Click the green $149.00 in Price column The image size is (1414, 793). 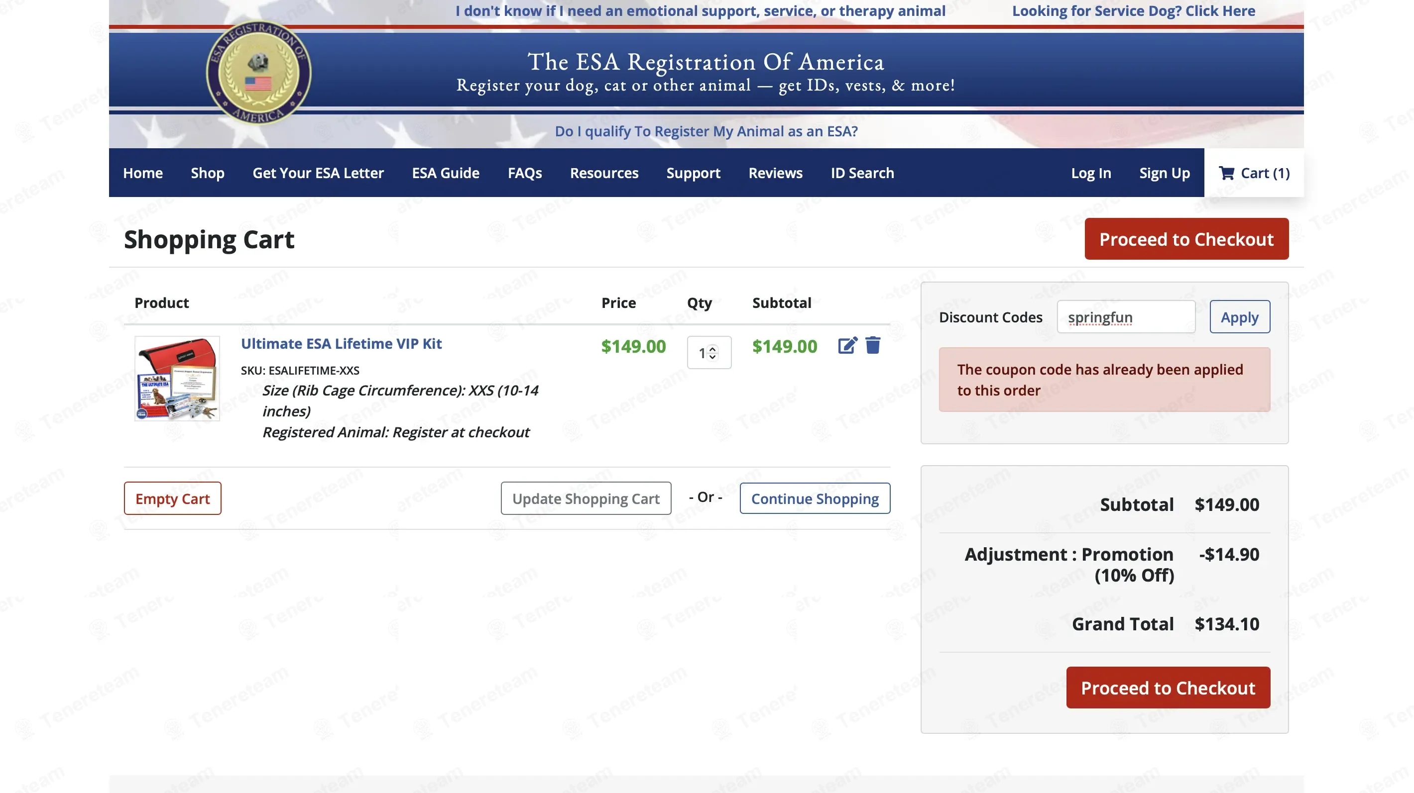tap(633, 346)
